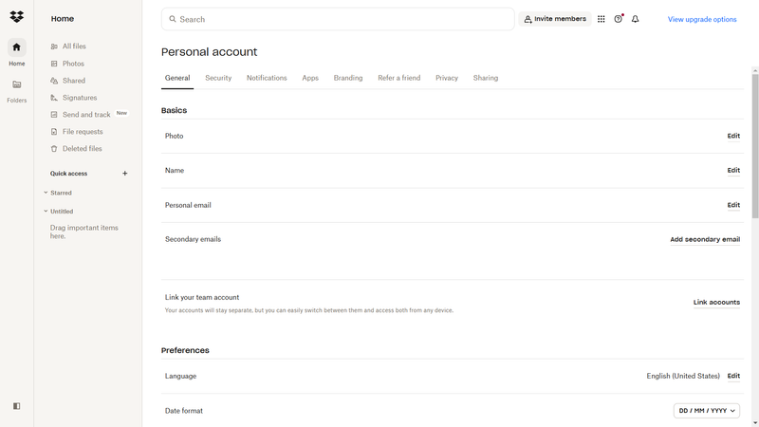Switch to the Security tab
Image resolution: width=759 pixels, height=427 pixels.
click(218, 78)
